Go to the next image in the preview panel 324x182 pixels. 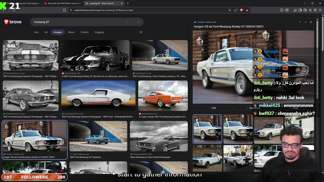305,22
